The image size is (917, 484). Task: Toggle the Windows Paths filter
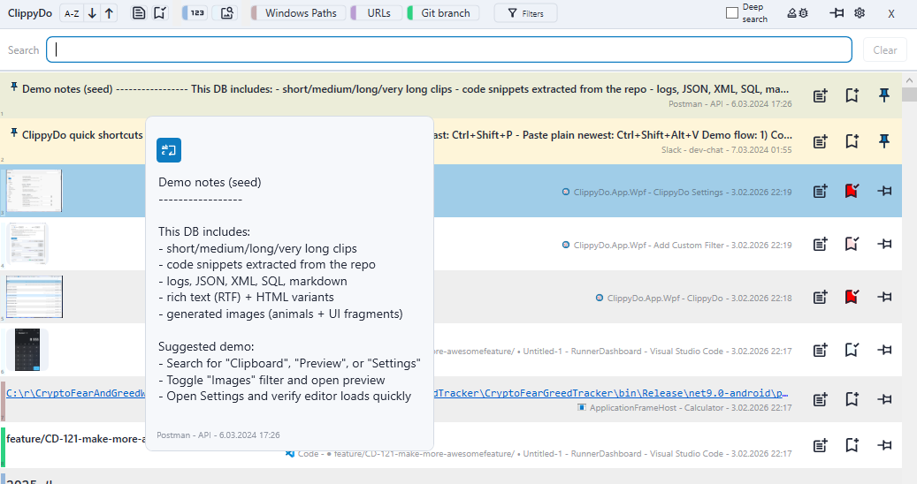pyautogui.click(x=298, y=13)
